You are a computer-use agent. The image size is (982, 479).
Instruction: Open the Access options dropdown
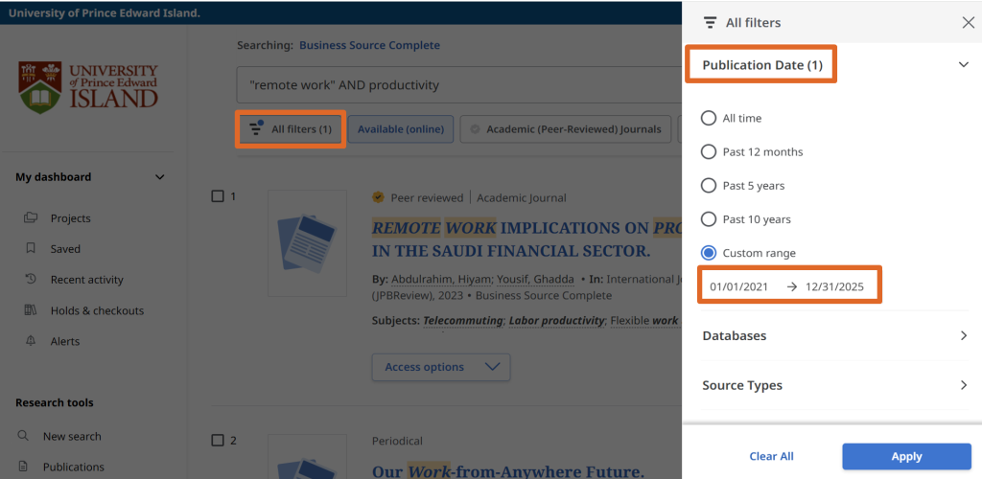tap(441, 367)
